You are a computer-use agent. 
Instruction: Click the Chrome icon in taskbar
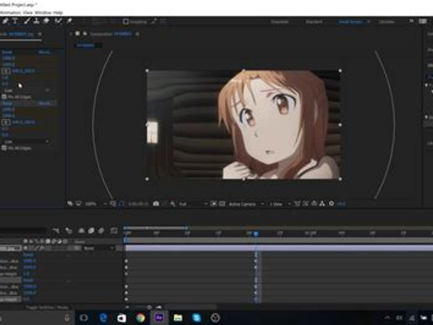[x=141, y=318]
